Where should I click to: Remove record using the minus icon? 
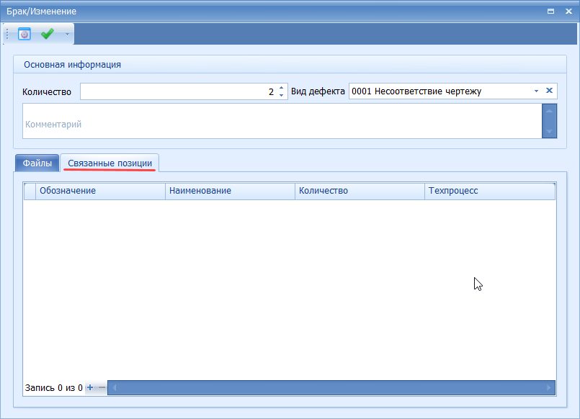[101, 388]
